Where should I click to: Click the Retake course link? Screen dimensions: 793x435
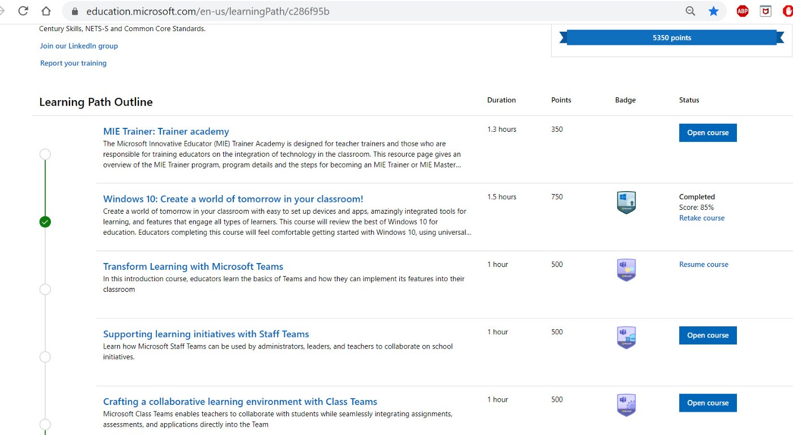click(x=702, y=218)
